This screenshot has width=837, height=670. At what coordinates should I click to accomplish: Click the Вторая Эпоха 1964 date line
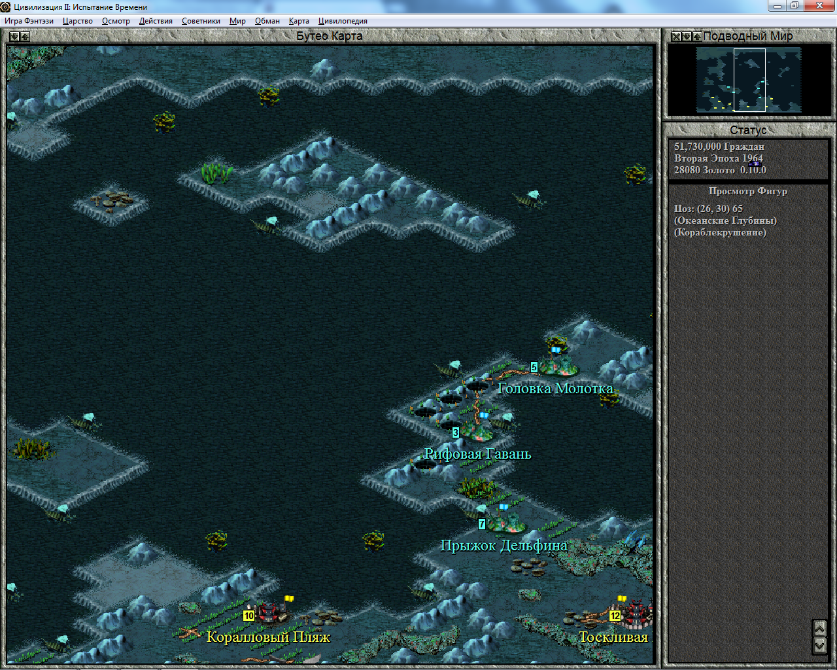pos(719,158)
